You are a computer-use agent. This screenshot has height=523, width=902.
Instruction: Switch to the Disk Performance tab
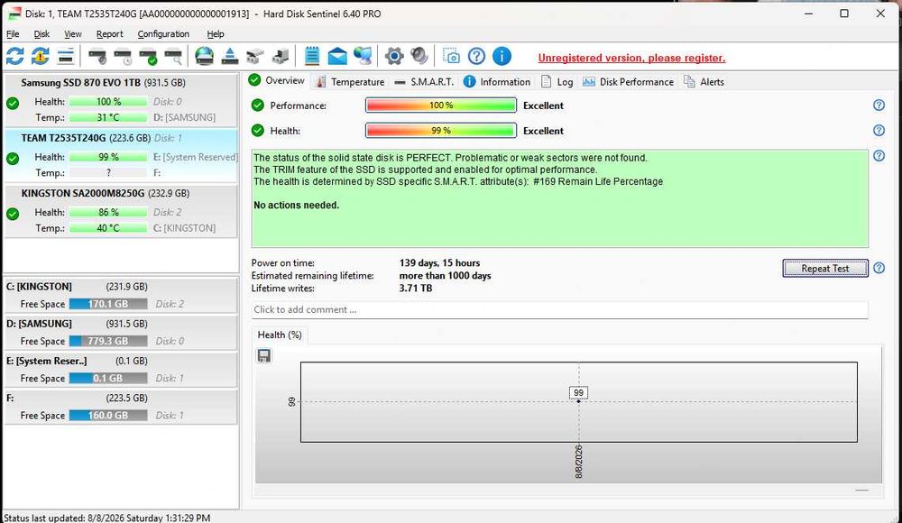point(628,82)
